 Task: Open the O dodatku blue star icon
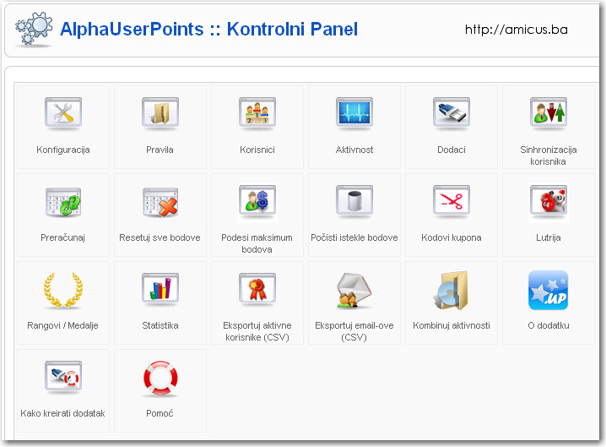coord(548,291)
